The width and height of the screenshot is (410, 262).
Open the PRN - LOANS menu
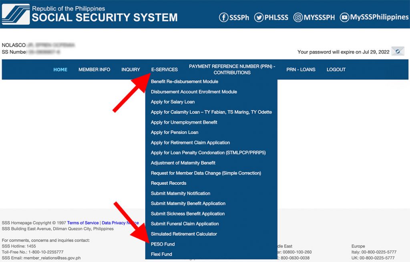301,70
